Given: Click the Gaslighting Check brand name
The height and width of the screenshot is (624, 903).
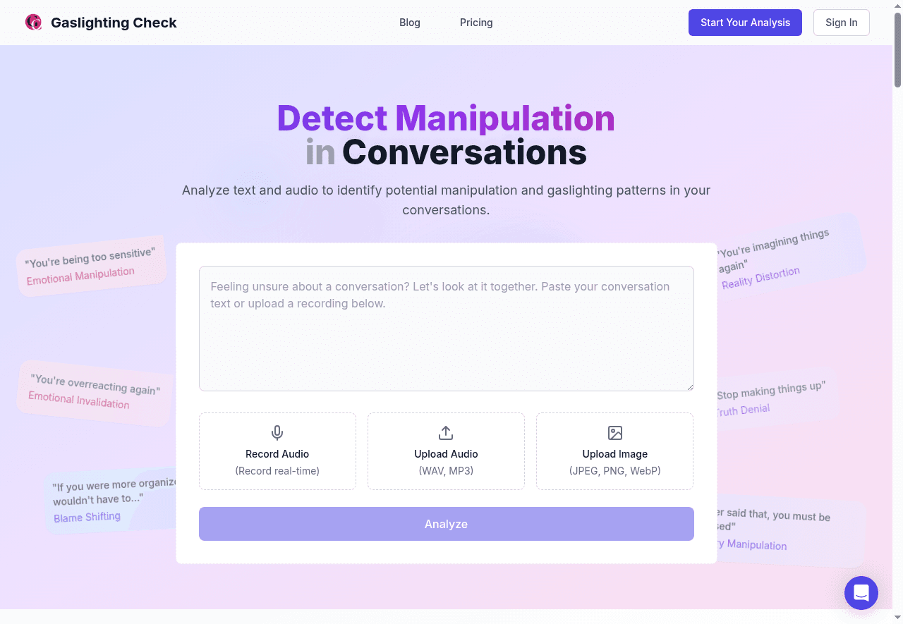Looking at the screenshot, I should pos(114,23).
